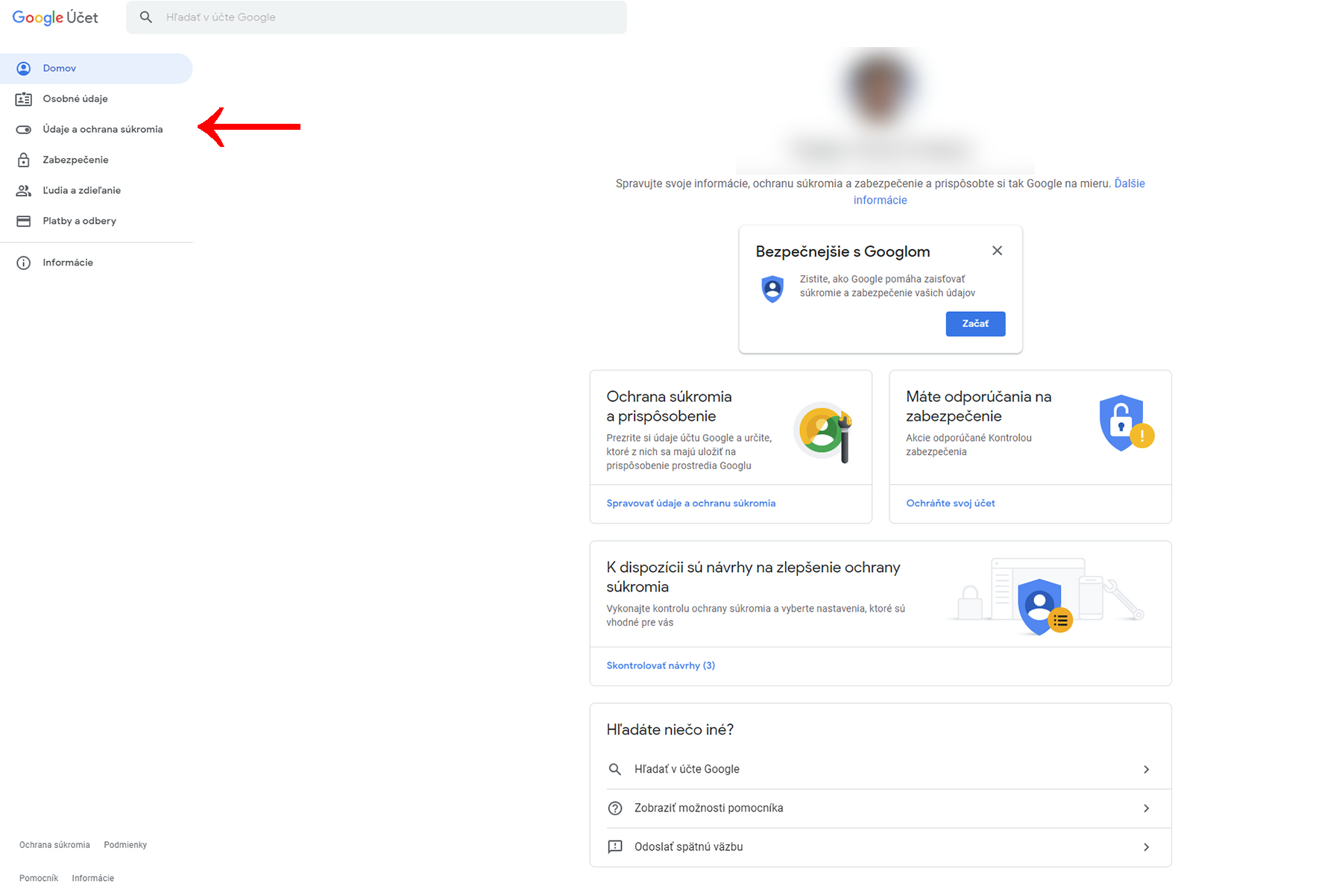Select 'Zobraziť možnosti pomocníka' row
This screenshot has height=895, width=1342.
click(881, 808)
